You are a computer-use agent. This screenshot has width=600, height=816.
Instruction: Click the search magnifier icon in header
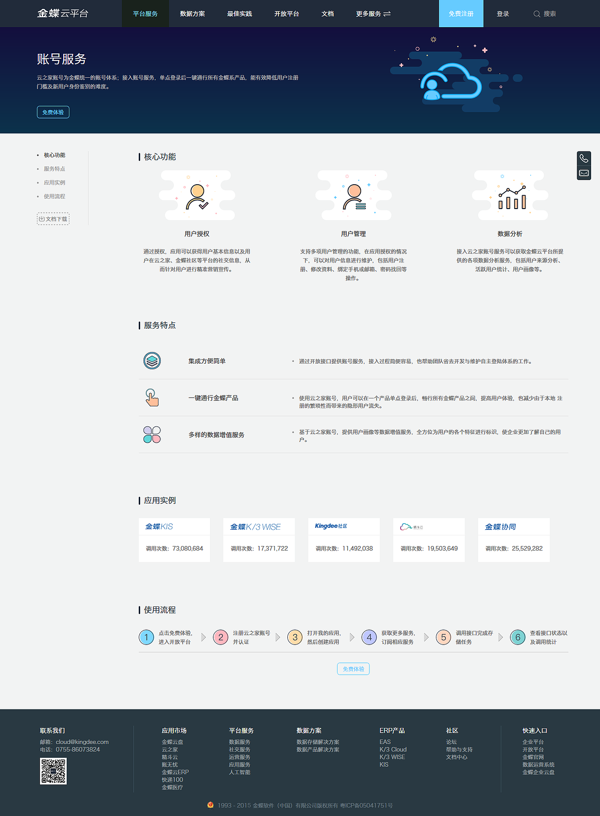click(x=537, y=14)
